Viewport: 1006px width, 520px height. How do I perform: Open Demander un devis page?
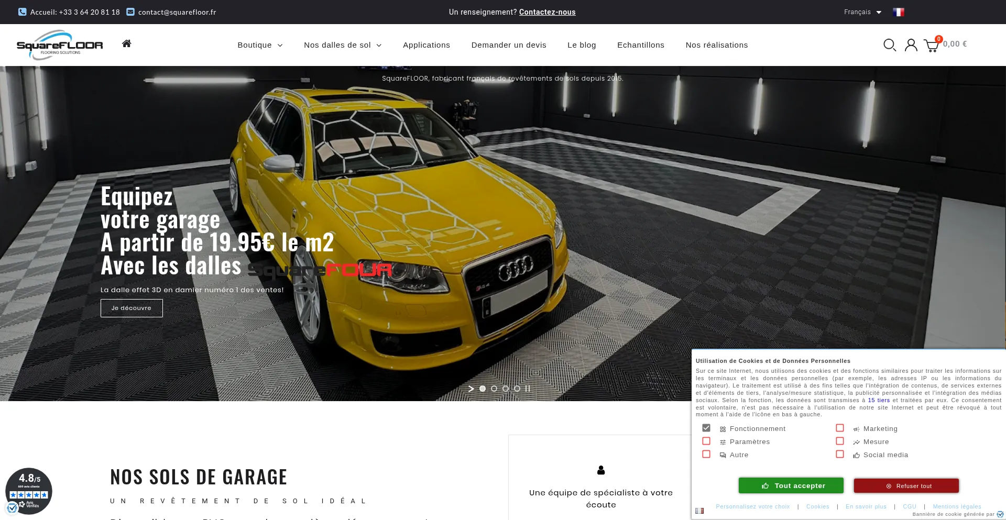pos(509,45)
